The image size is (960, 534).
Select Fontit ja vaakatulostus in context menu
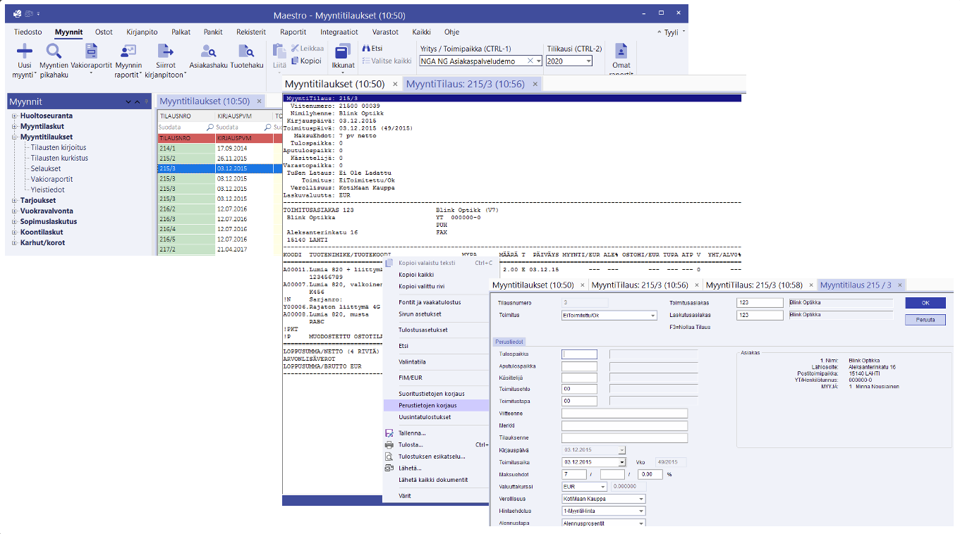click(x=430, y=302)
